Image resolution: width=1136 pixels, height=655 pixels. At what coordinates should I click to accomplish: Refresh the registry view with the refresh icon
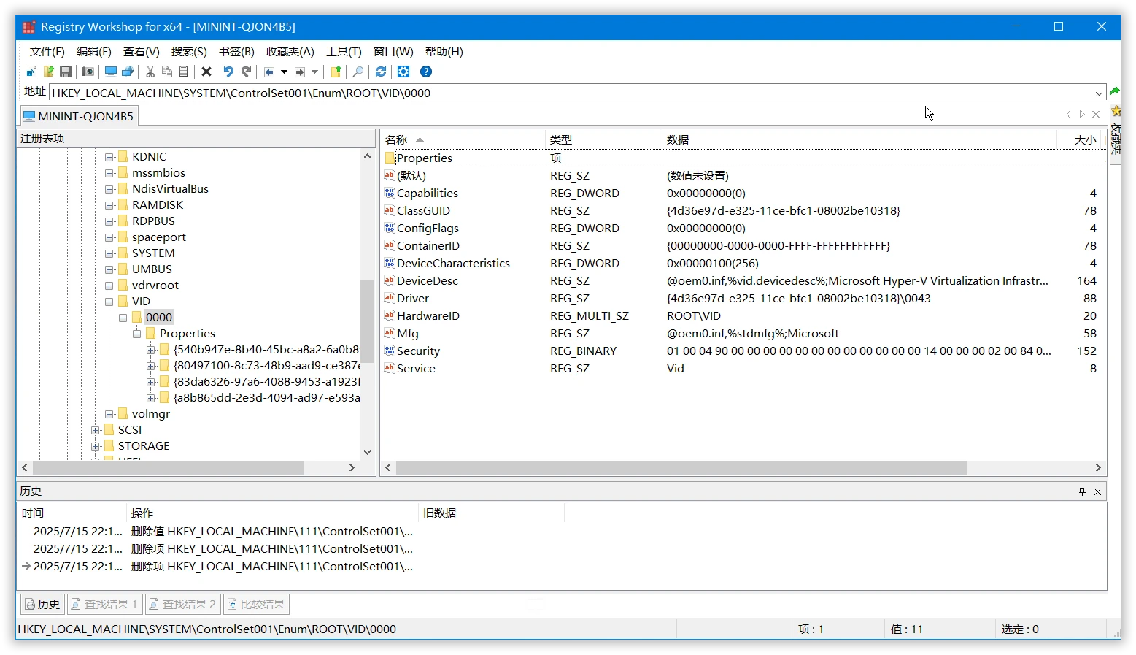(380, 71)
